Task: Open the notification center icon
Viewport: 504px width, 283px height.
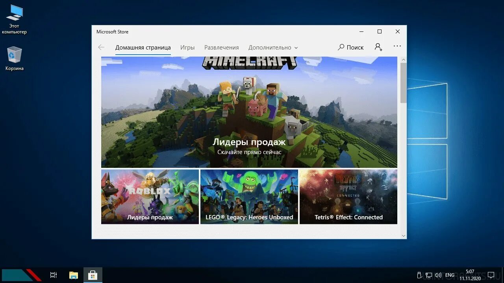Action: 491,275
